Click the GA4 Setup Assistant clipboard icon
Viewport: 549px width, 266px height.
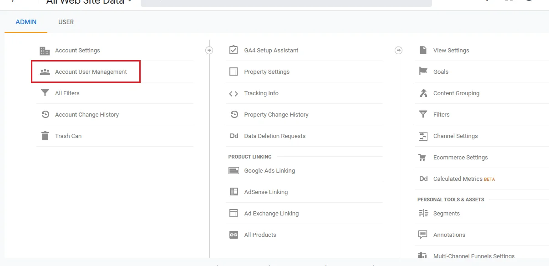234,50
